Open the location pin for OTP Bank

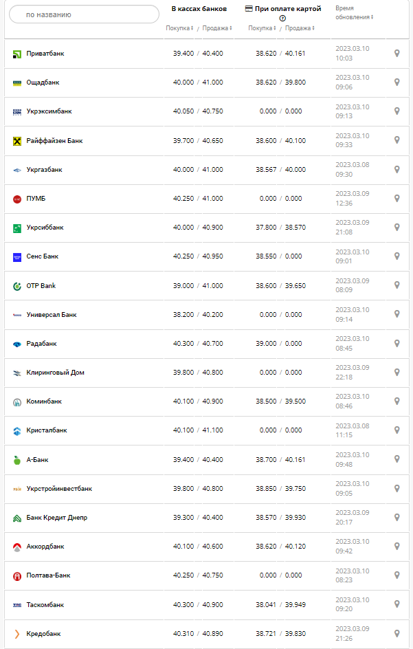[x=397, y=286]
